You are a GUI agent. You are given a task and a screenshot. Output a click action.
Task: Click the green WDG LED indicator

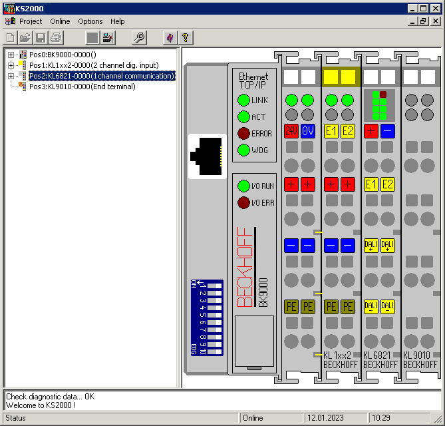243,150
